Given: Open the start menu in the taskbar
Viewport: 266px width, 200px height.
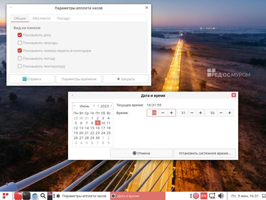Looking at the screenshot, I should point(6,196).
